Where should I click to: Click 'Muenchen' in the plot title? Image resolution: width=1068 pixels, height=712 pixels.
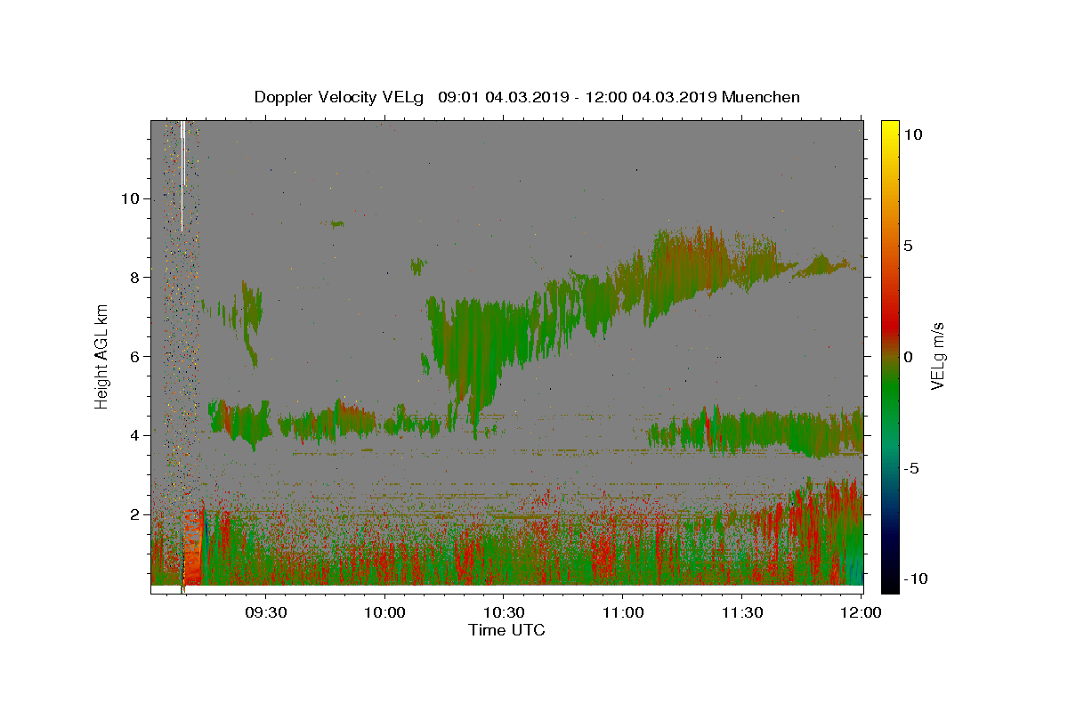pyautogui.click(x=761, y=97)
